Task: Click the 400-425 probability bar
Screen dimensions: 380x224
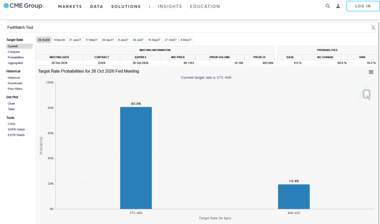Action: click(294, 197)
